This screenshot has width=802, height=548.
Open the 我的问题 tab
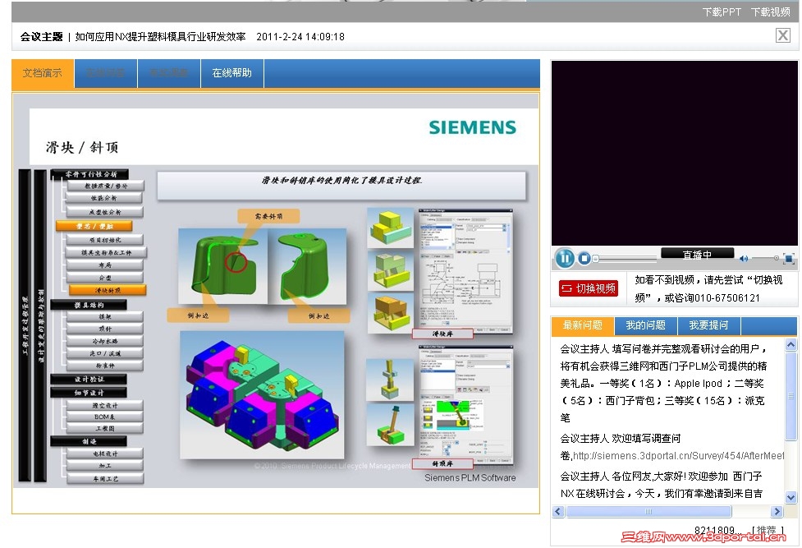point(646,325)
